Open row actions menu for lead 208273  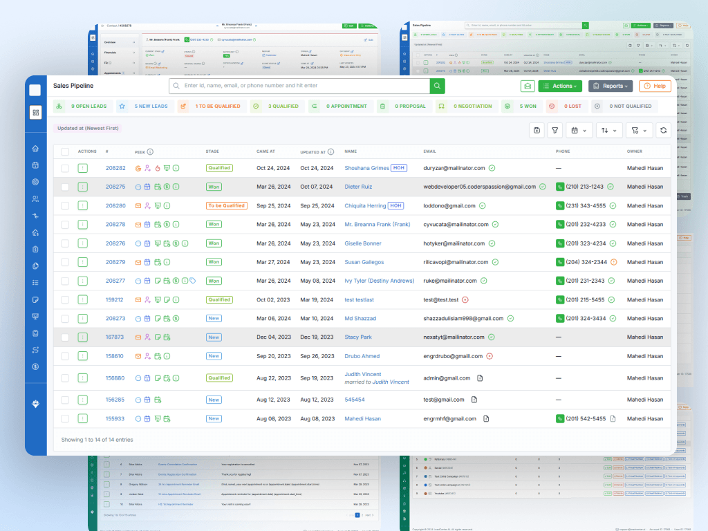coord(83,318)
